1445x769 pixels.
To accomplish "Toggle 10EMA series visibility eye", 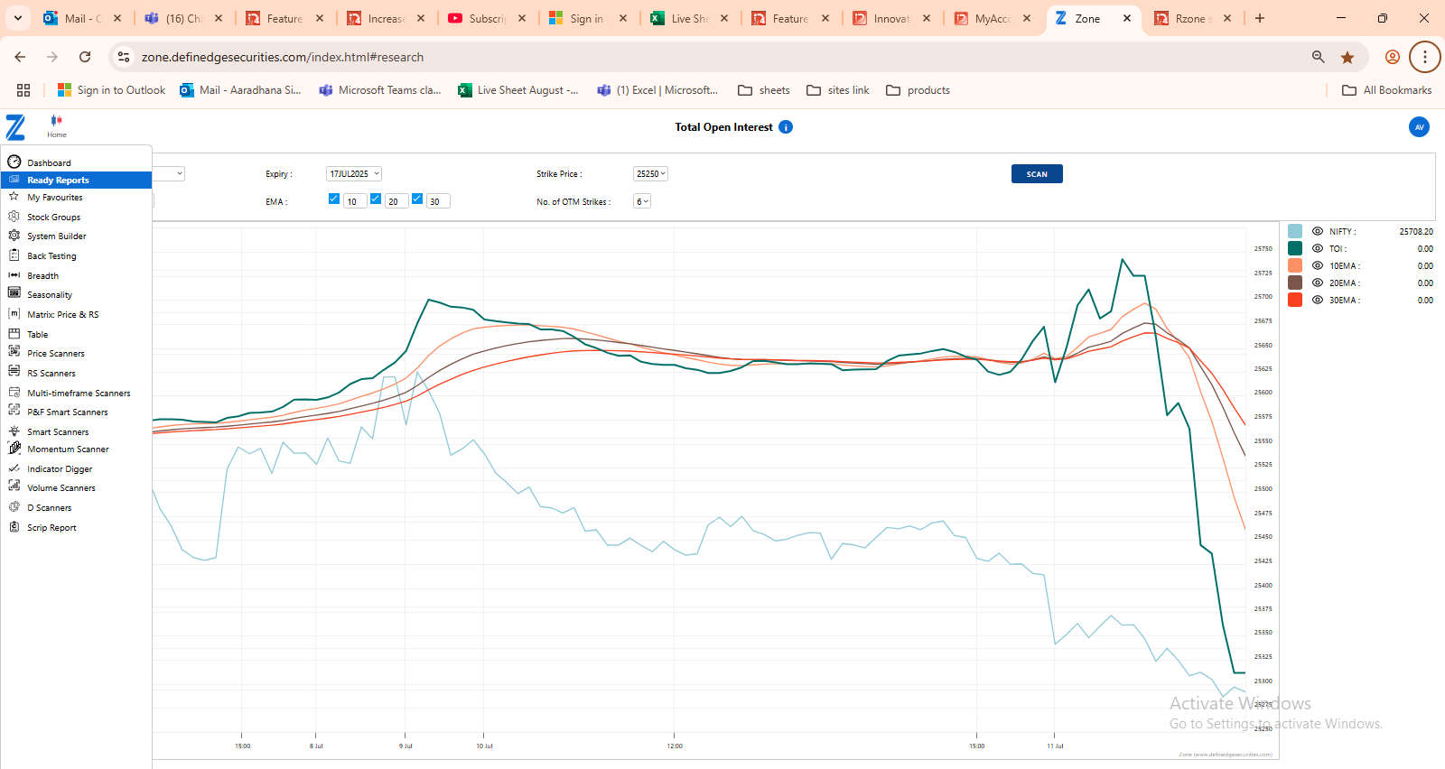I will [1318, 265].
